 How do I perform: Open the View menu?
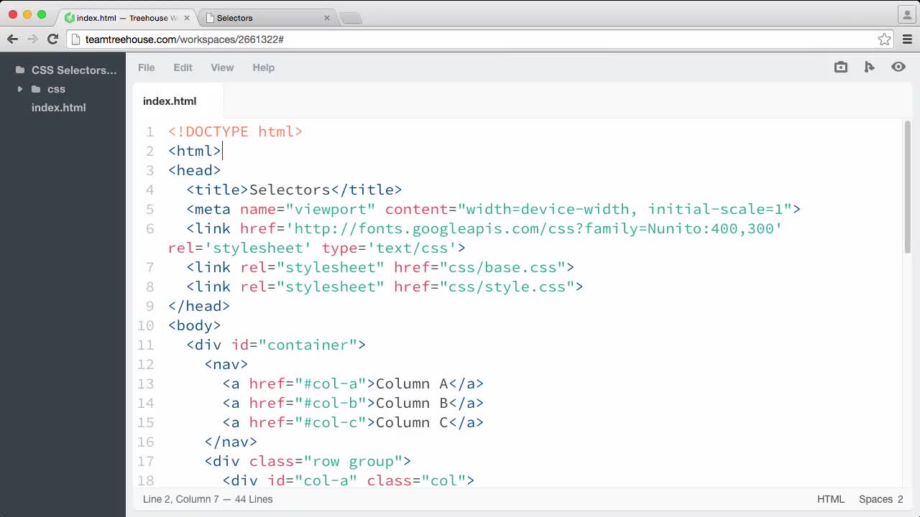pyautogui.click(x=222, y=67)
